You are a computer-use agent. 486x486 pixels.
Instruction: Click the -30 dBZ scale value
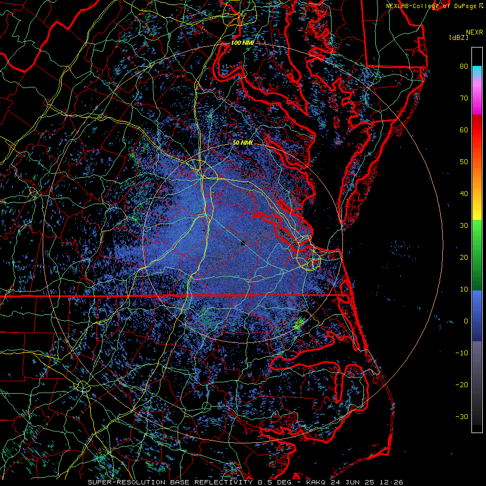(462, 416)
